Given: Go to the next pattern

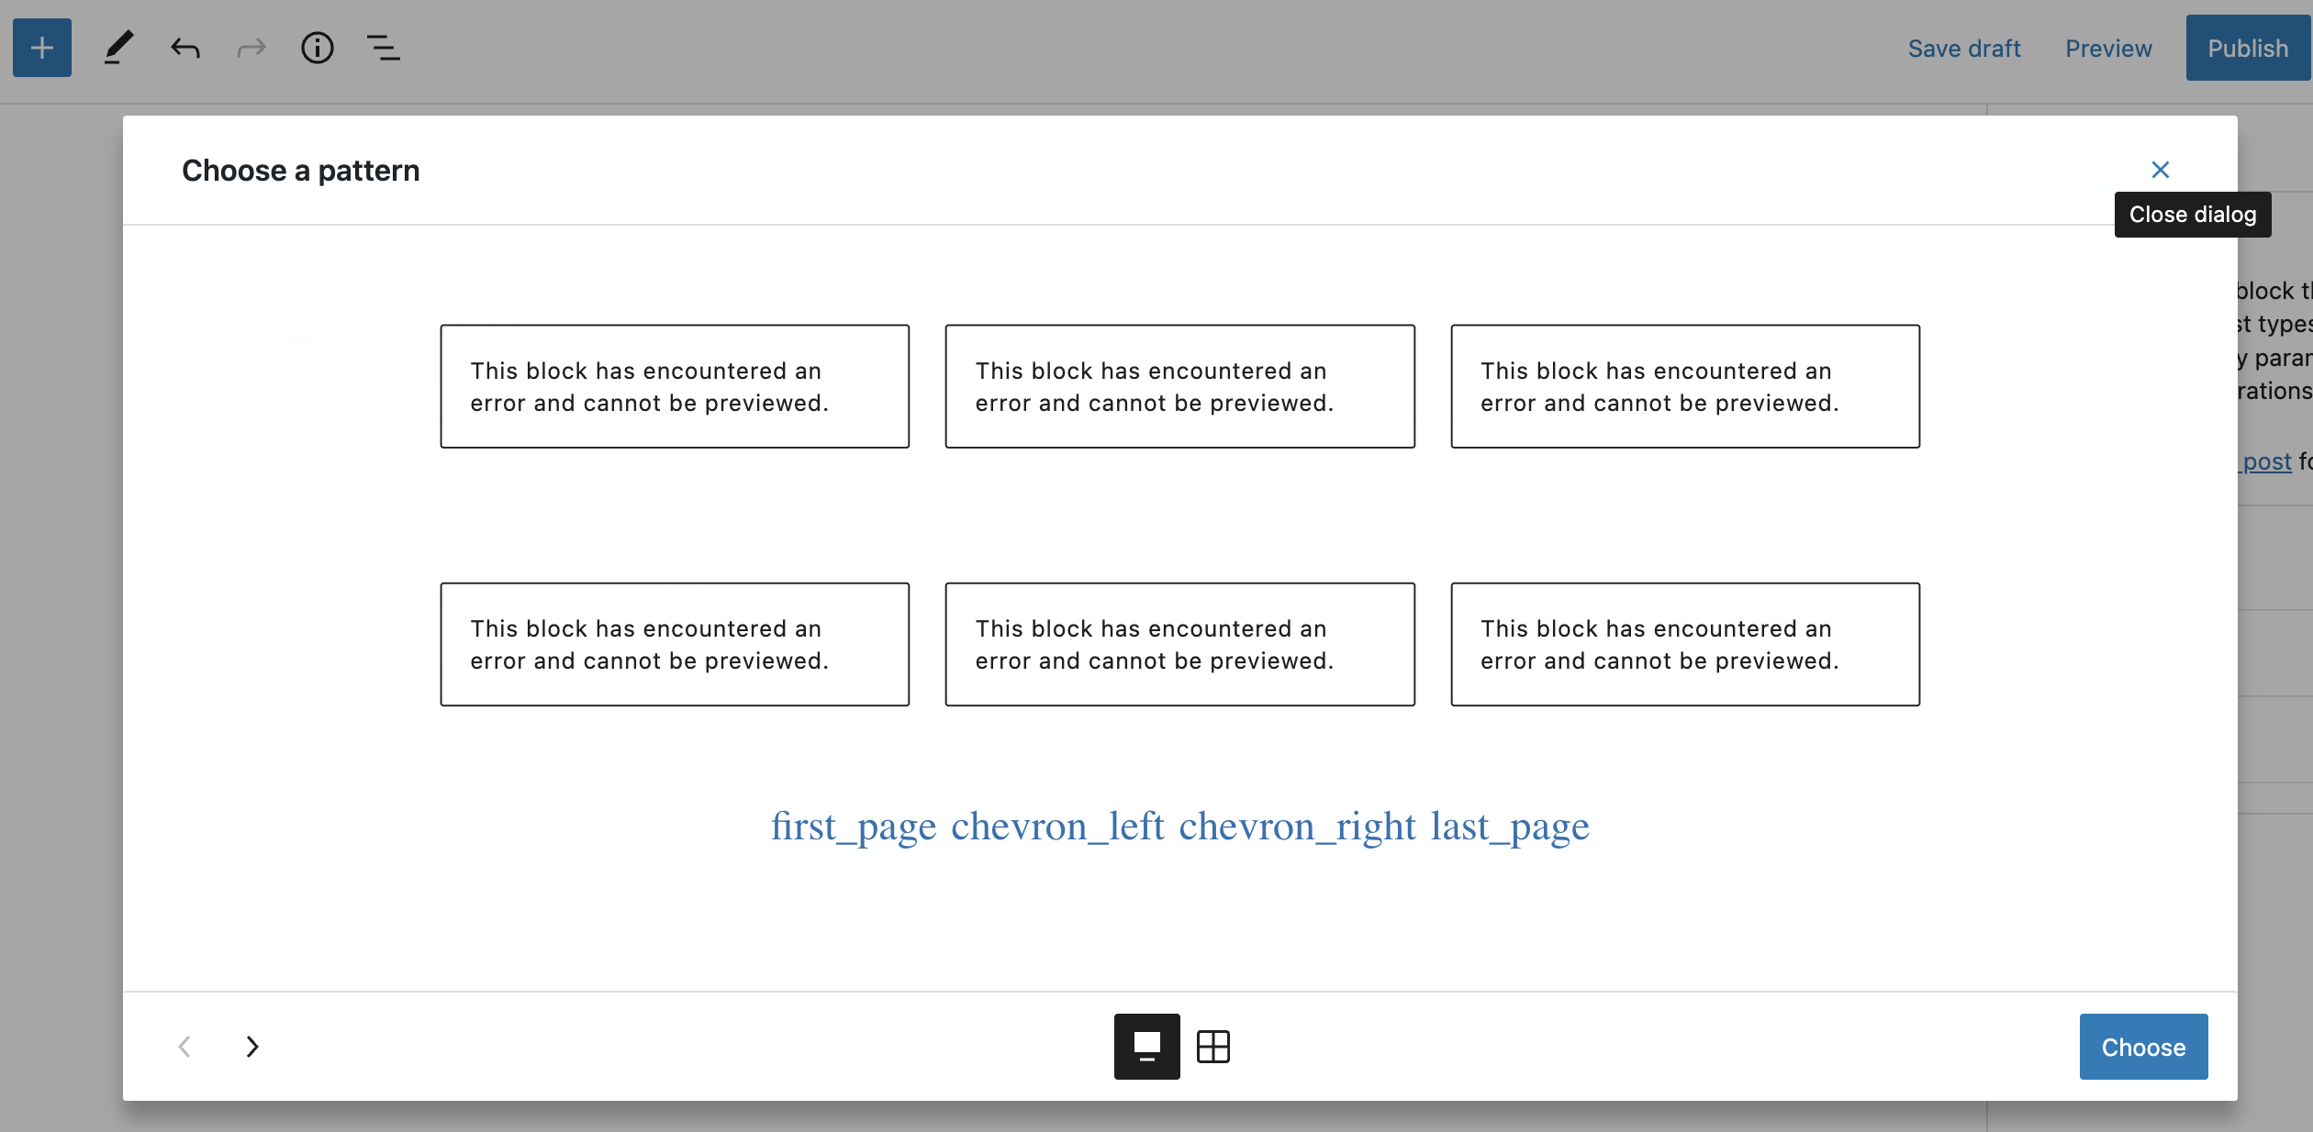Looking at the screenshot, I should point(252,1046).
